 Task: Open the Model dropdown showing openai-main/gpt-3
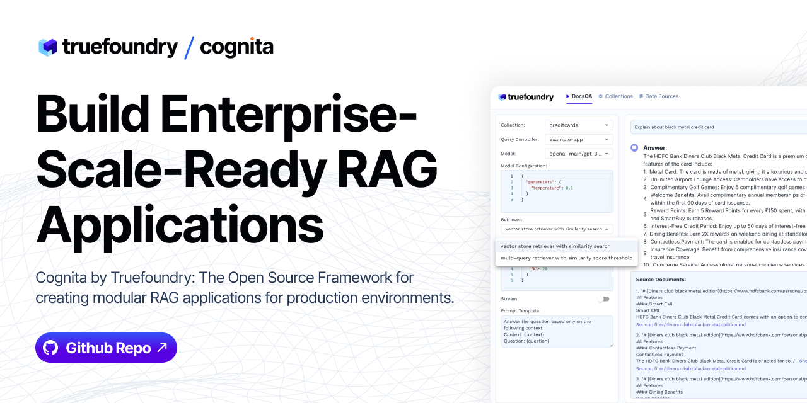point(579,153)
